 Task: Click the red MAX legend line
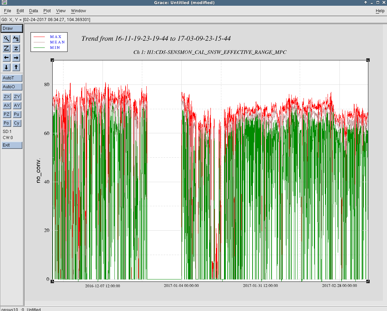click(39, 37)
